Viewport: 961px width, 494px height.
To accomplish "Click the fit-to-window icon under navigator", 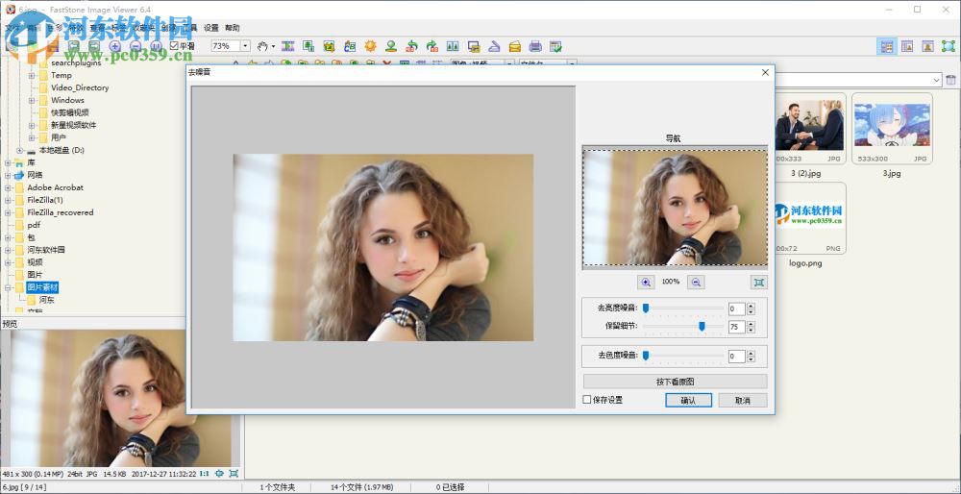I will (x=759, y=282).
